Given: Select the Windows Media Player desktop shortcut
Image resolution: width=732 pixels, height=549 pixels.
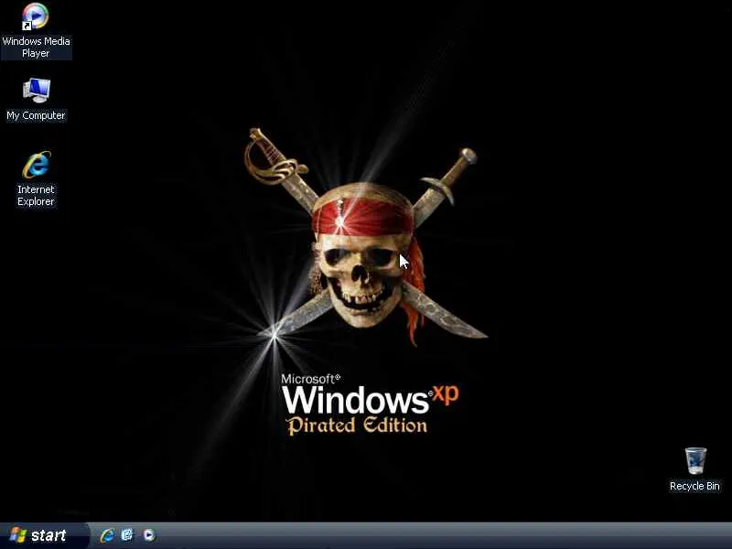Looking at the screenshot, I should click(x=36, y=30).
